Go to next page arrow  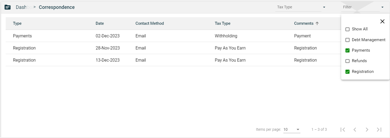(367, 129)
